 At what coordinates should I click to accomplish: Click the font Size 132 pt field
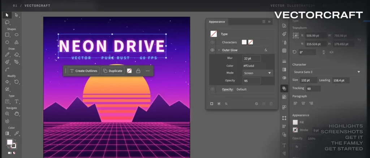click(309, 80)
